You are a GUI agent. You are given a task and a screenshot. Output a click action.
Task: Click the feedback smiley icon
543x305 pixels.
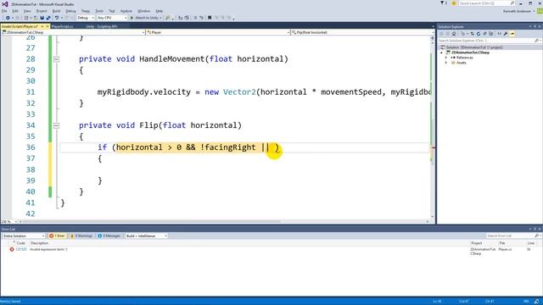click(x=454, y=3)
